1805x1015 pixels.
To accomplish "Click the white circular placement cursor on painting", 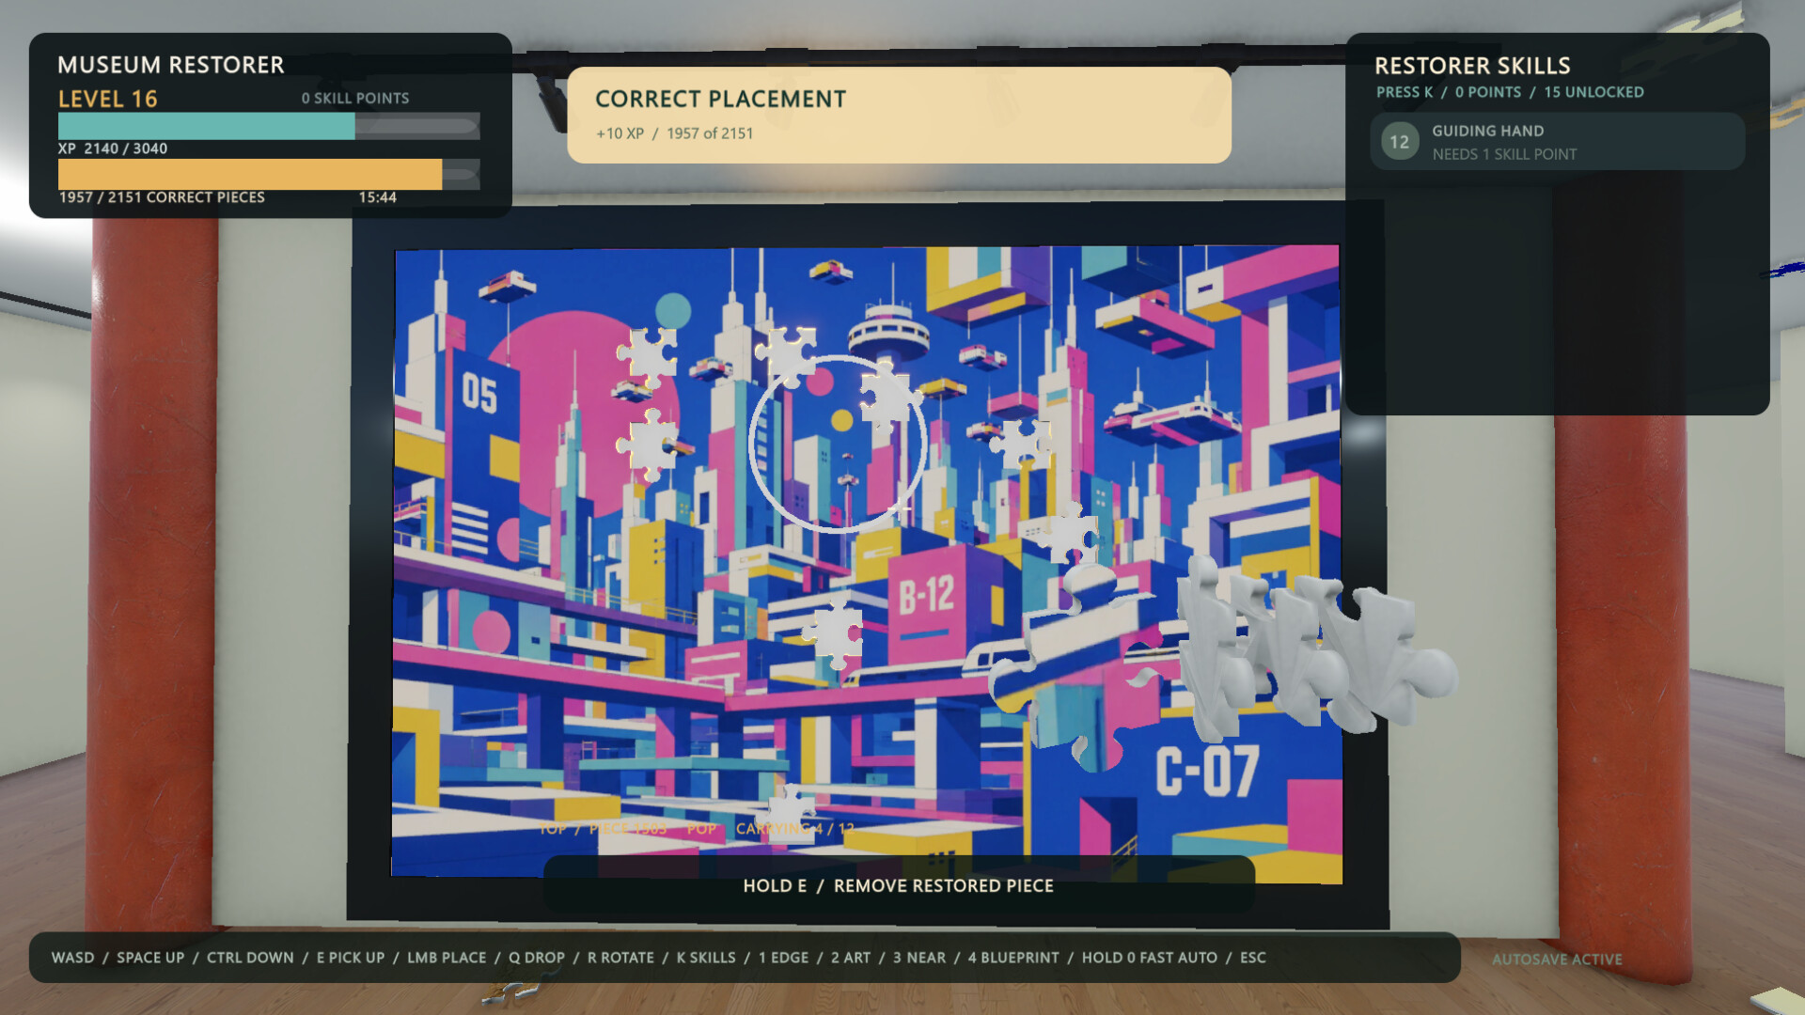I will pyautogui.click(x=837, y=444).
